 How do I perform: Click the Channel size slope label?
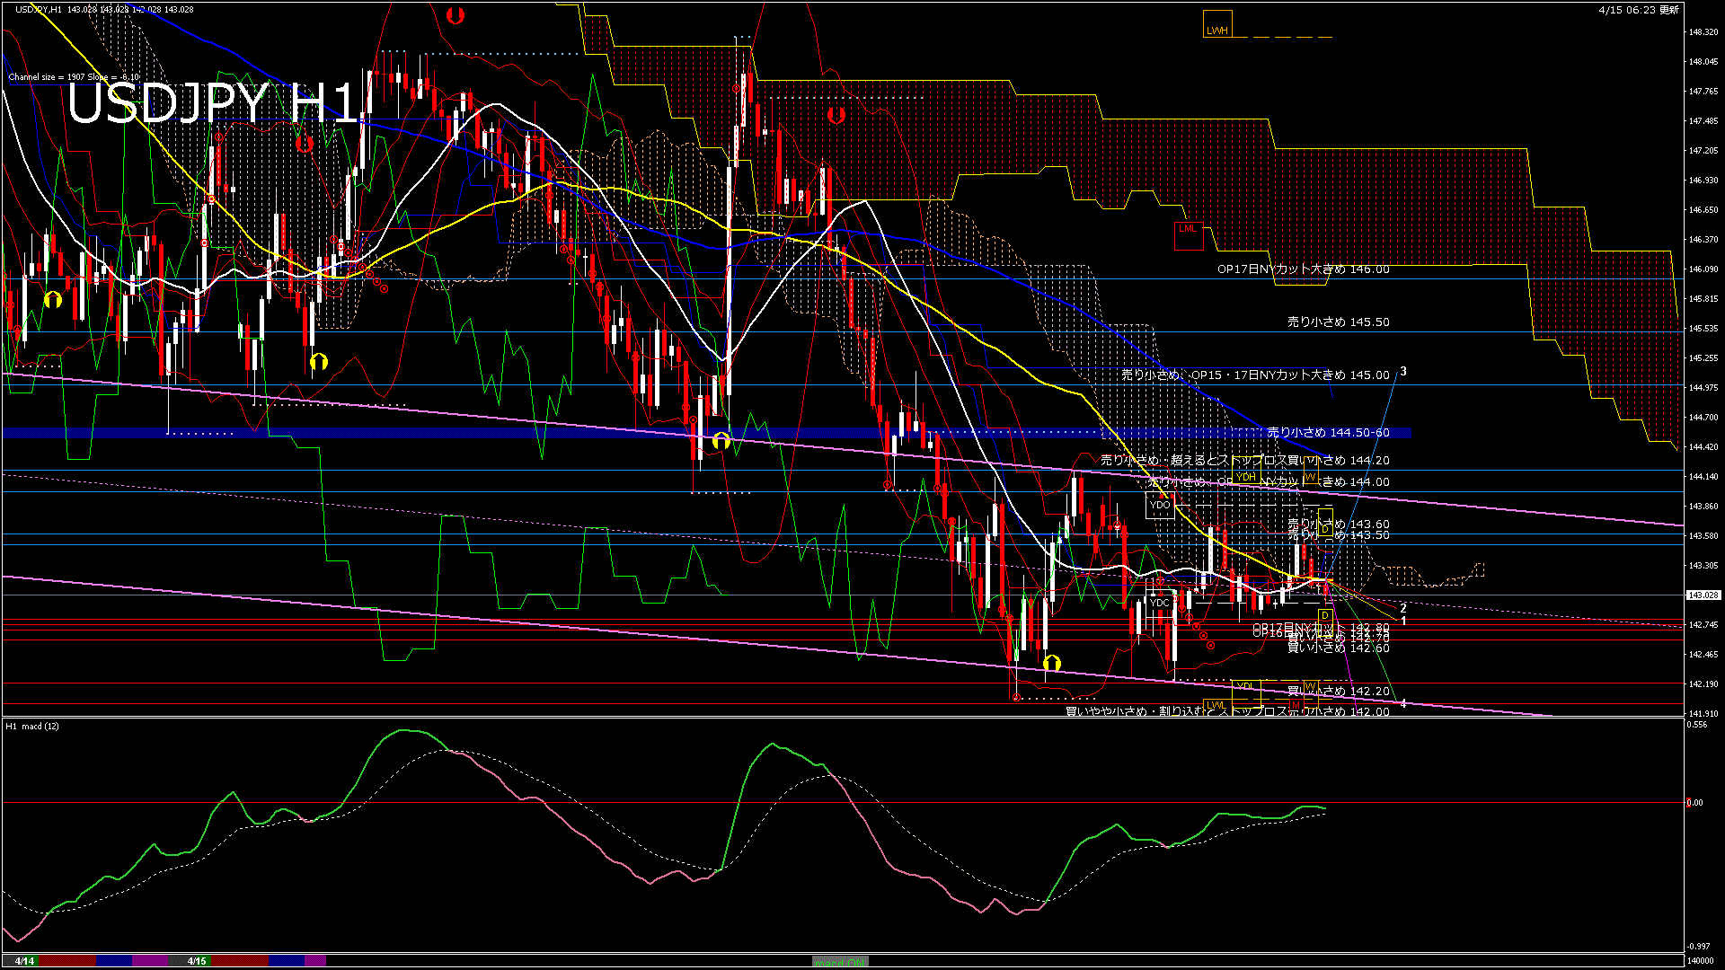pos(74,77)
